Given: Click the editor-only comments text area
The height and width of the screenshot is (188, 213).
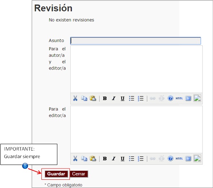Looking at the screenshot, I should 136,130.
